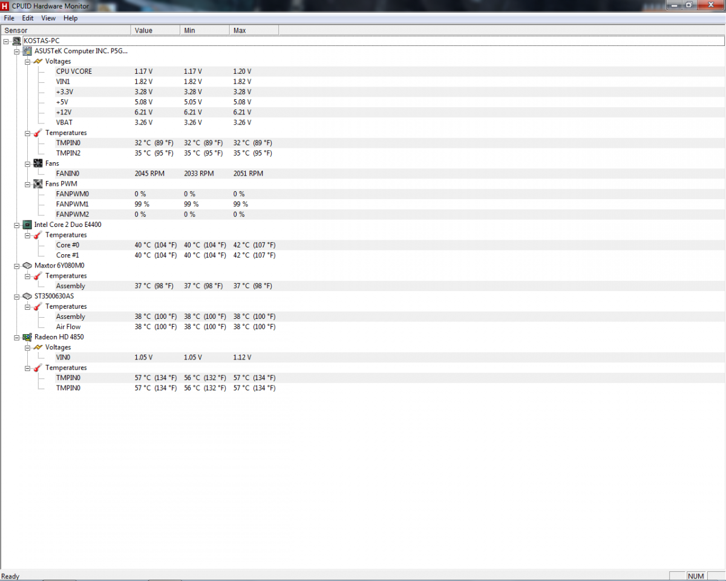
Task: Click the 1.20 V CPU VCORE max value
Action: click(242, 71)
